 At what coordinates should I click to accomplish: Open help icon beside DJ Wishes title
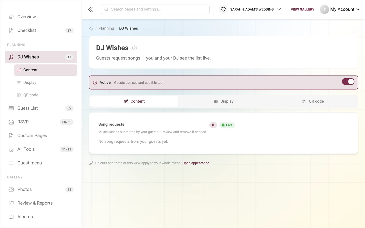click(135, 48)
